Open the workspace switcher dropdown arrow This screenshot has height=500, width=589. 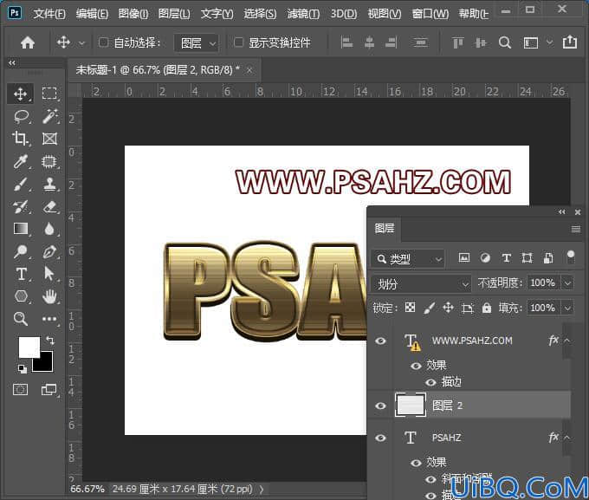point(549,42)
